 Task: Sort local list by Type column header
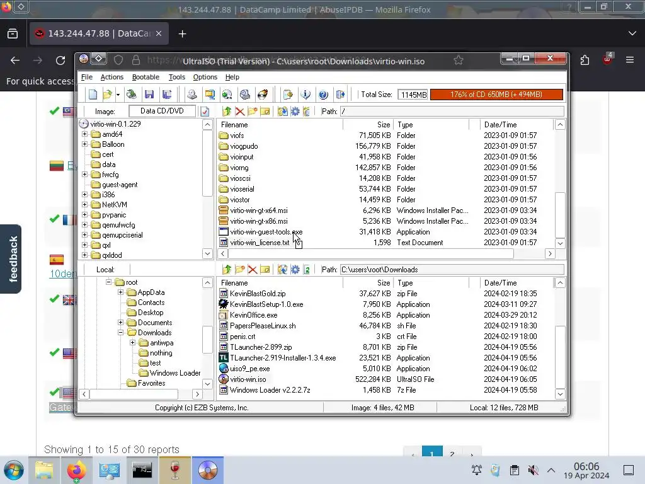click(431, 283)
